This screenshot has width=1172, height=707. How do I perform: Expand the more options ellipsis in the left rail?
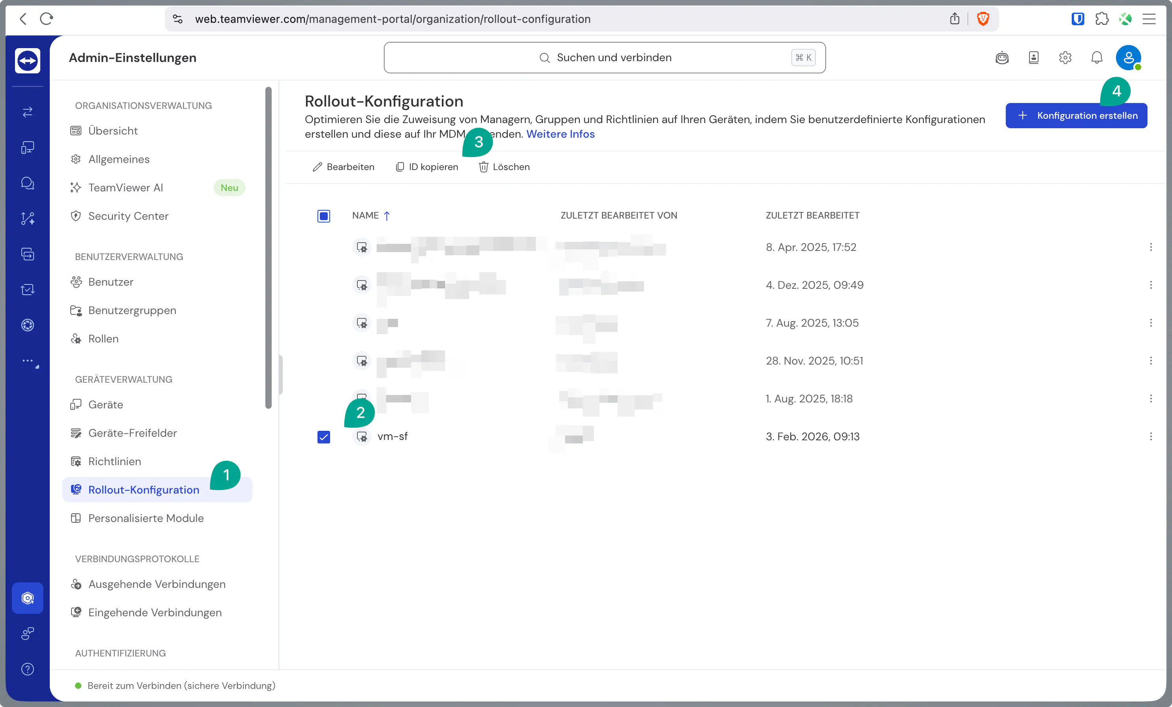[28, 361]
